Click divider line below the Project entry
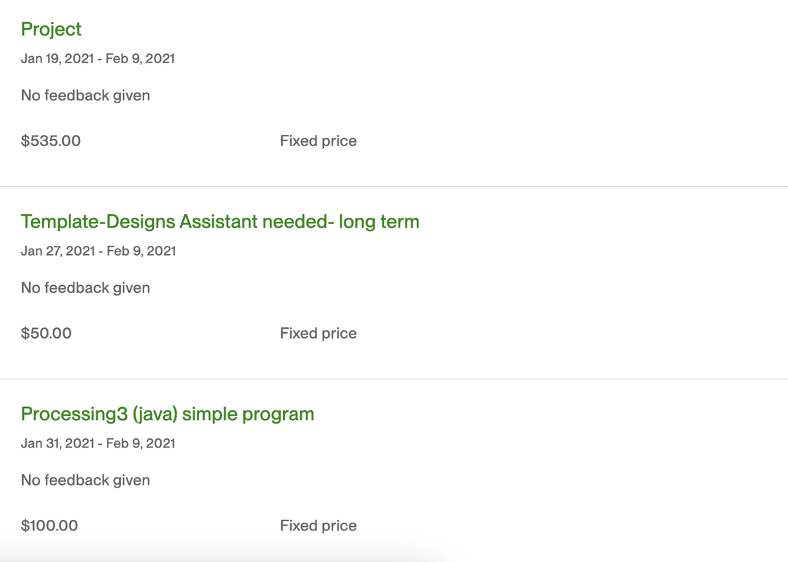 [394, 187]
